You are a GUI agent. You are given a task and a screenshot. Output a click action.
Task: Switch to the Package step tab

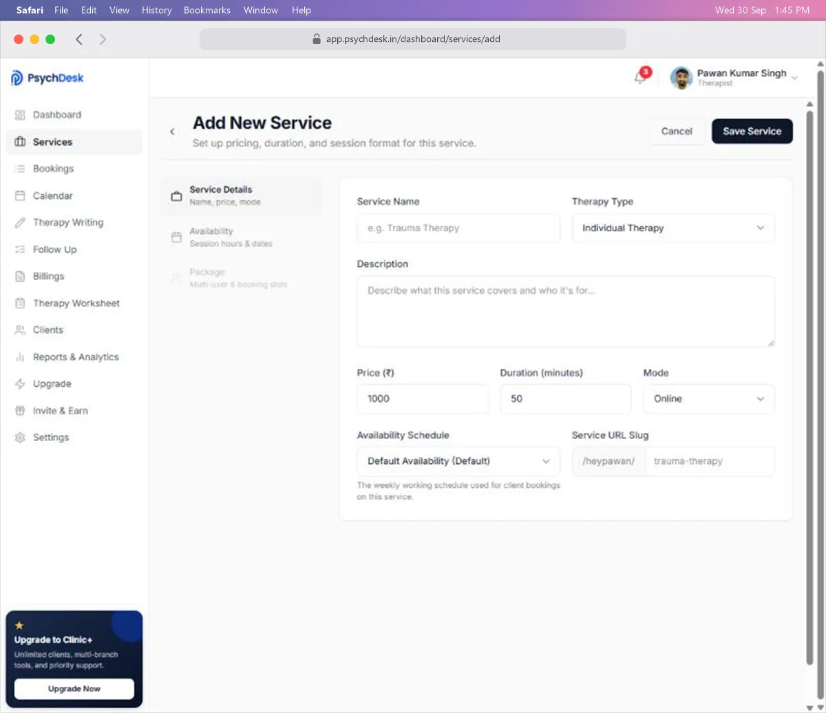point(241,278)
